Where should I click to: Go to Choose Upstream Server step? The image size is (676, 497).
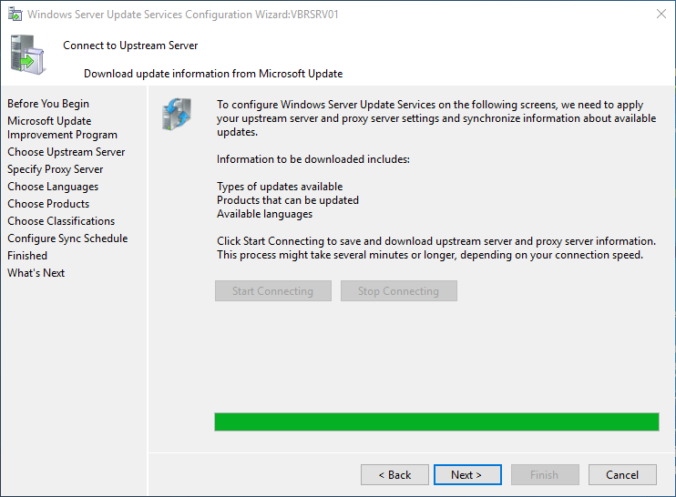(x=66, y=152)
